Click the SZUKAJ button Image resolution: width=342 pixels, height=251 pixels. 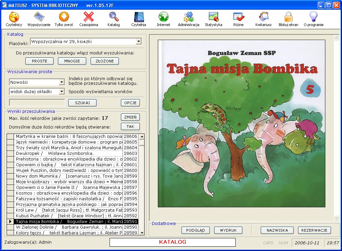83,103
